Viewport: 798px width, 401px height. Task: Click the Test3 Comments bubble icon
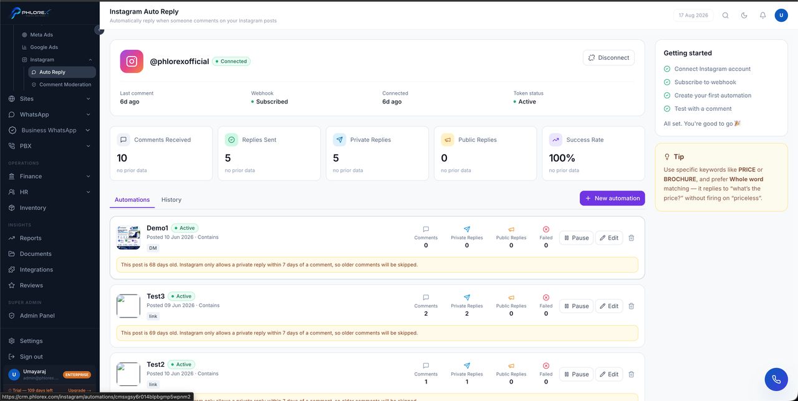[x=426, y=298]
